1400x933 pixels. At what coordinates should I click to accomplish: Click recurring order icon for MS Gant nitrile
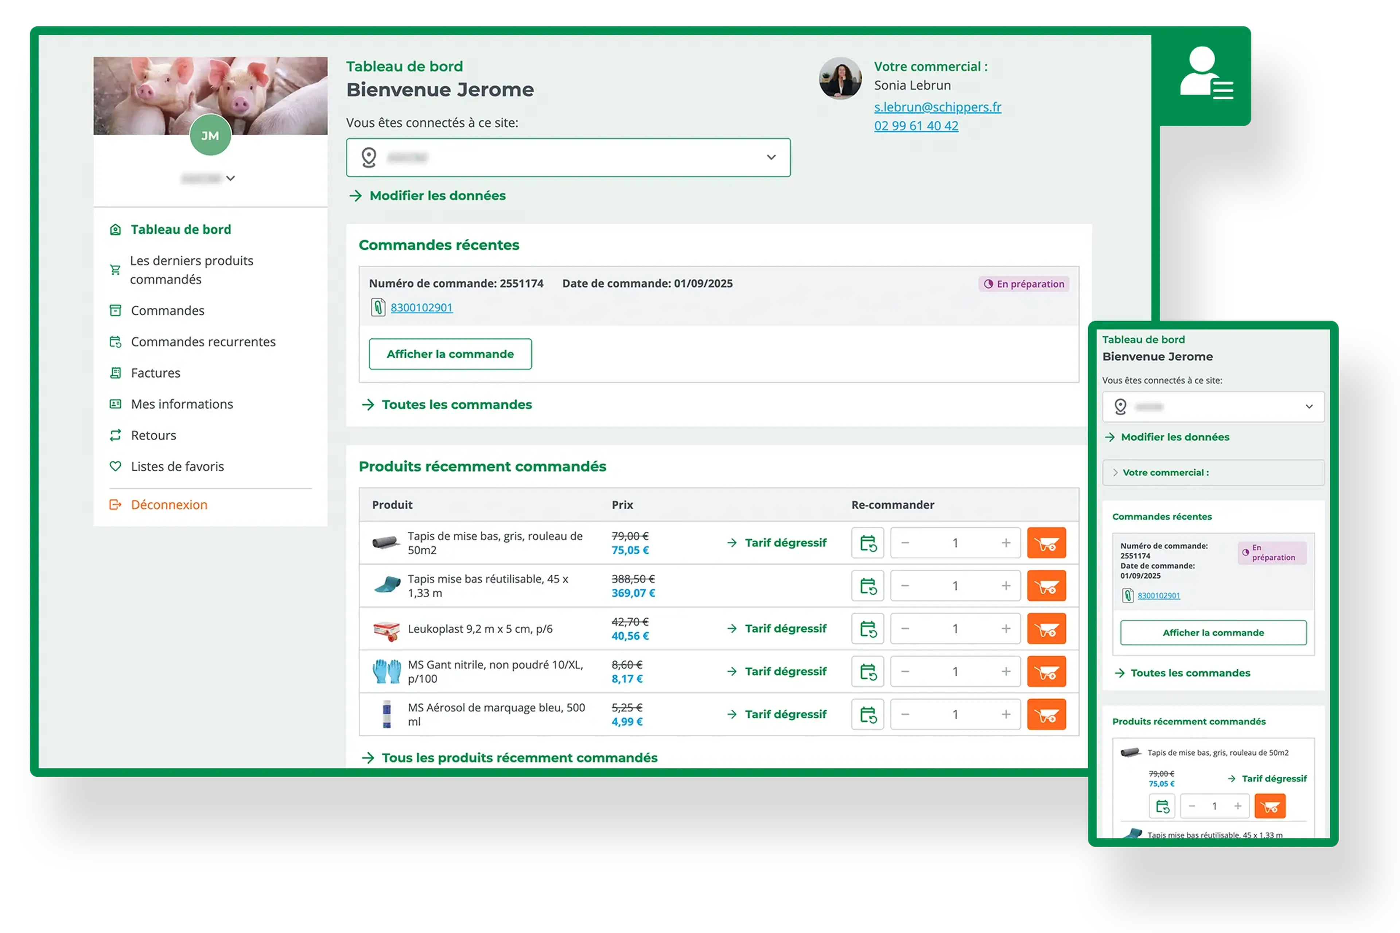867,671
